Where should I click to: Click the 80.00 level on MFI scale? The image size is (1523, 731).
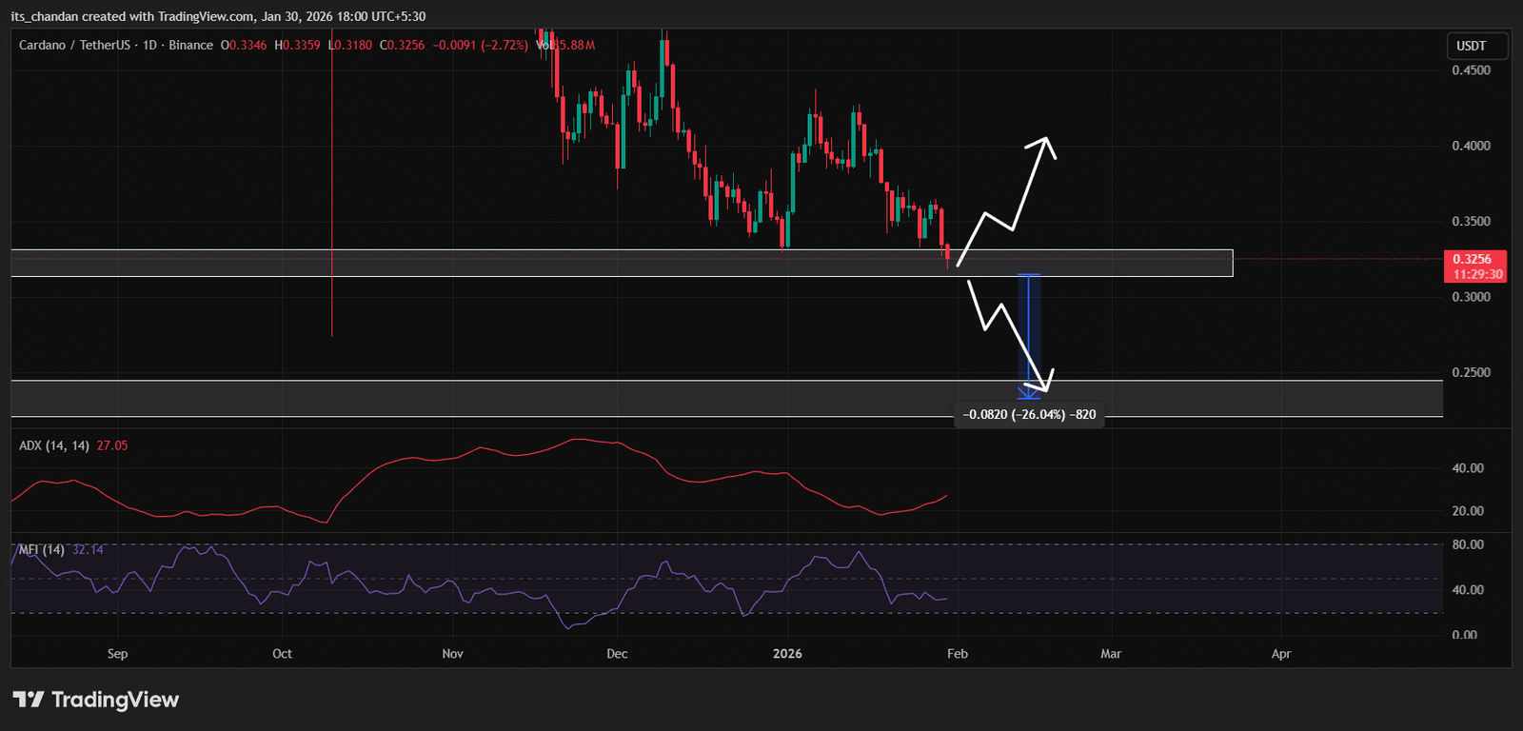[1467, 545]
